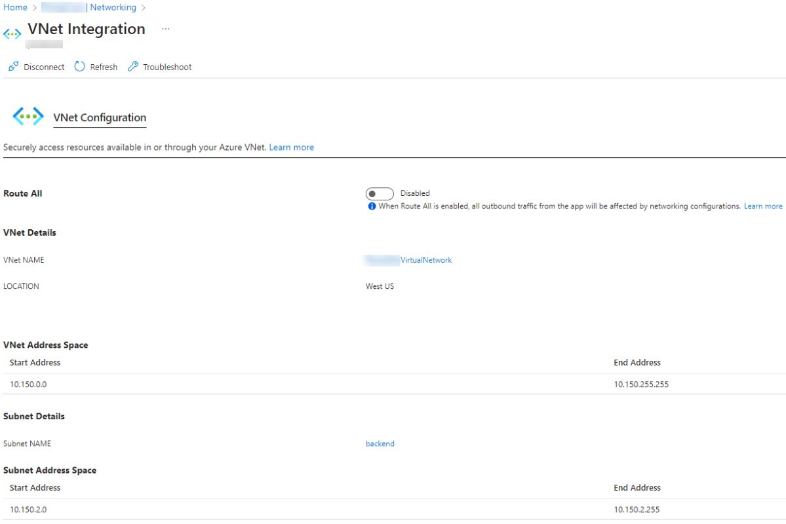
Task: Click the VNet end address 10.150.255.255
Action: click(x=641, y=384)
